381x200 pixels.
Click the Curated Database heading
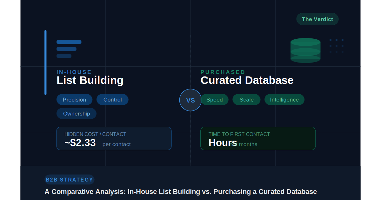click(x=247, y=80)
